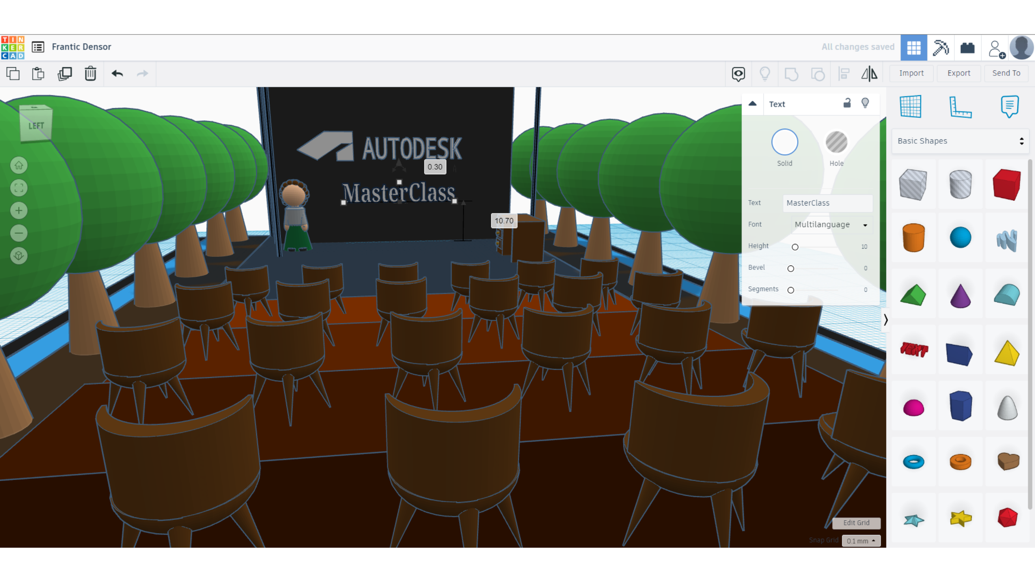Click the Undo arrow icon
This screenshot has width=1035, height=582.
(116, 73)
